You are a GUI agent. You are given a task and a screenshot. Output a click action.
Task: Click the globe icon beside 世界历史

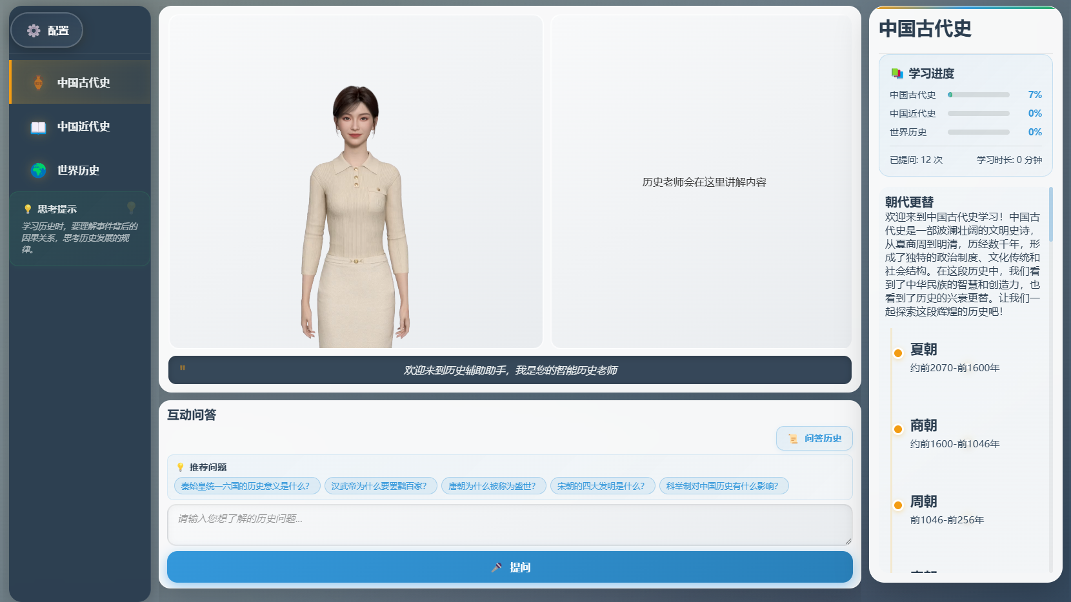pyautogui.click(x=37, y=170)
